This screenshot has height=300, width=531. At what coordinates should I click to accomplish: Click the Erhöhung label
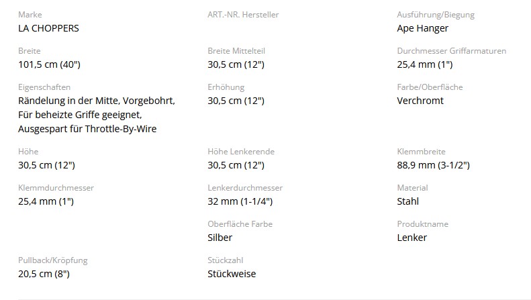226,87
